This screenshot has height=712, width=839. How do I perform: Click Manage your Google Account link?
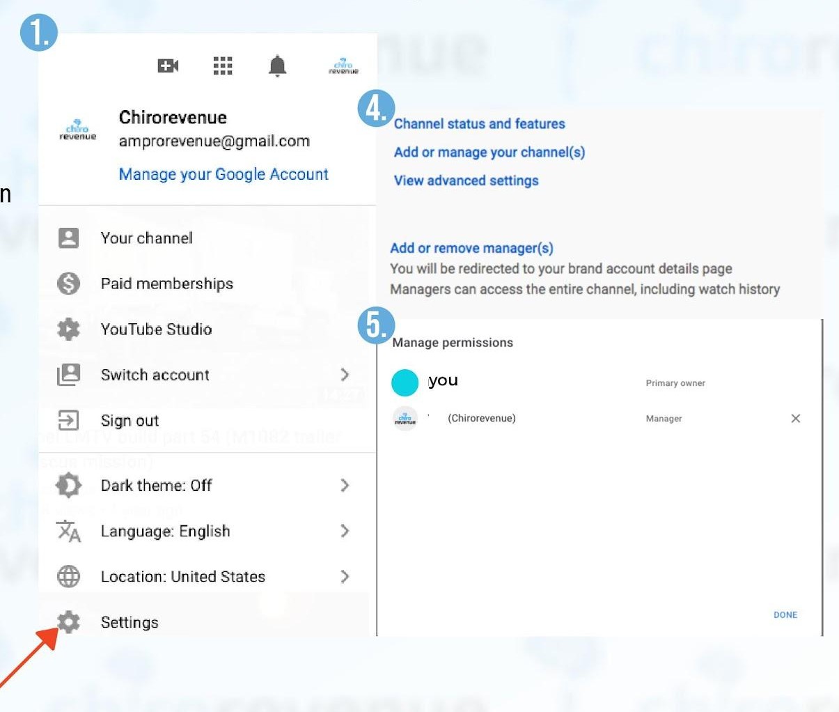point(224,174)
